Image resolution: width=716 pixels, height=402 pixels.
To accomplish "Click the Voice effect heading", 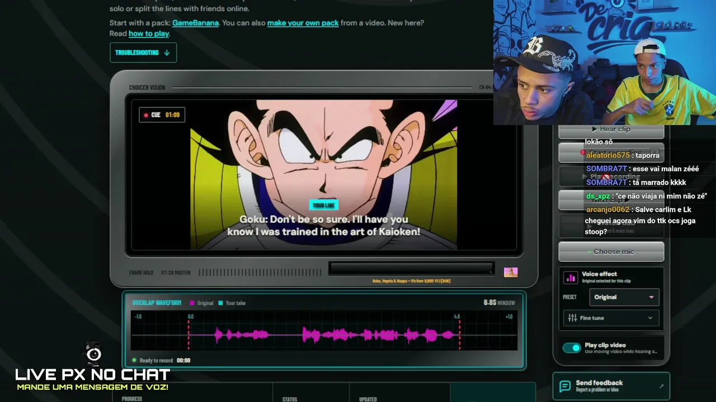I will coord(599,274).
